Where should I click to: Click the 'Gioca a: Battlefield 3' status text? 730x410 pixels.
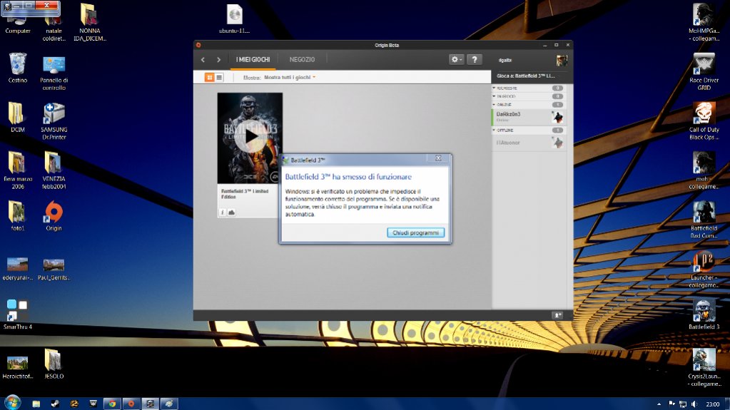pos(525,76)
